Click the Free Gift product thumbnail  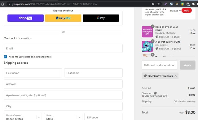147,46
